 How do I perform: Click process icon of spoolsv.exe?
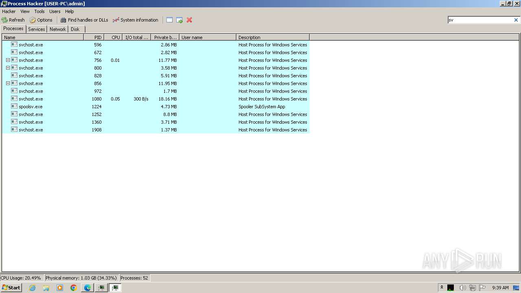pos(14,106)
